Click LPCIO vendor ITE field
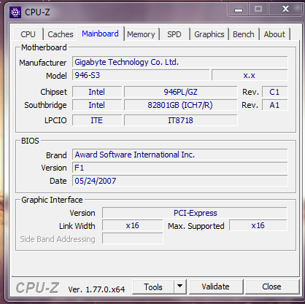Image resolution: width=305 pixels, height=304 pixels. coord(97,120)
